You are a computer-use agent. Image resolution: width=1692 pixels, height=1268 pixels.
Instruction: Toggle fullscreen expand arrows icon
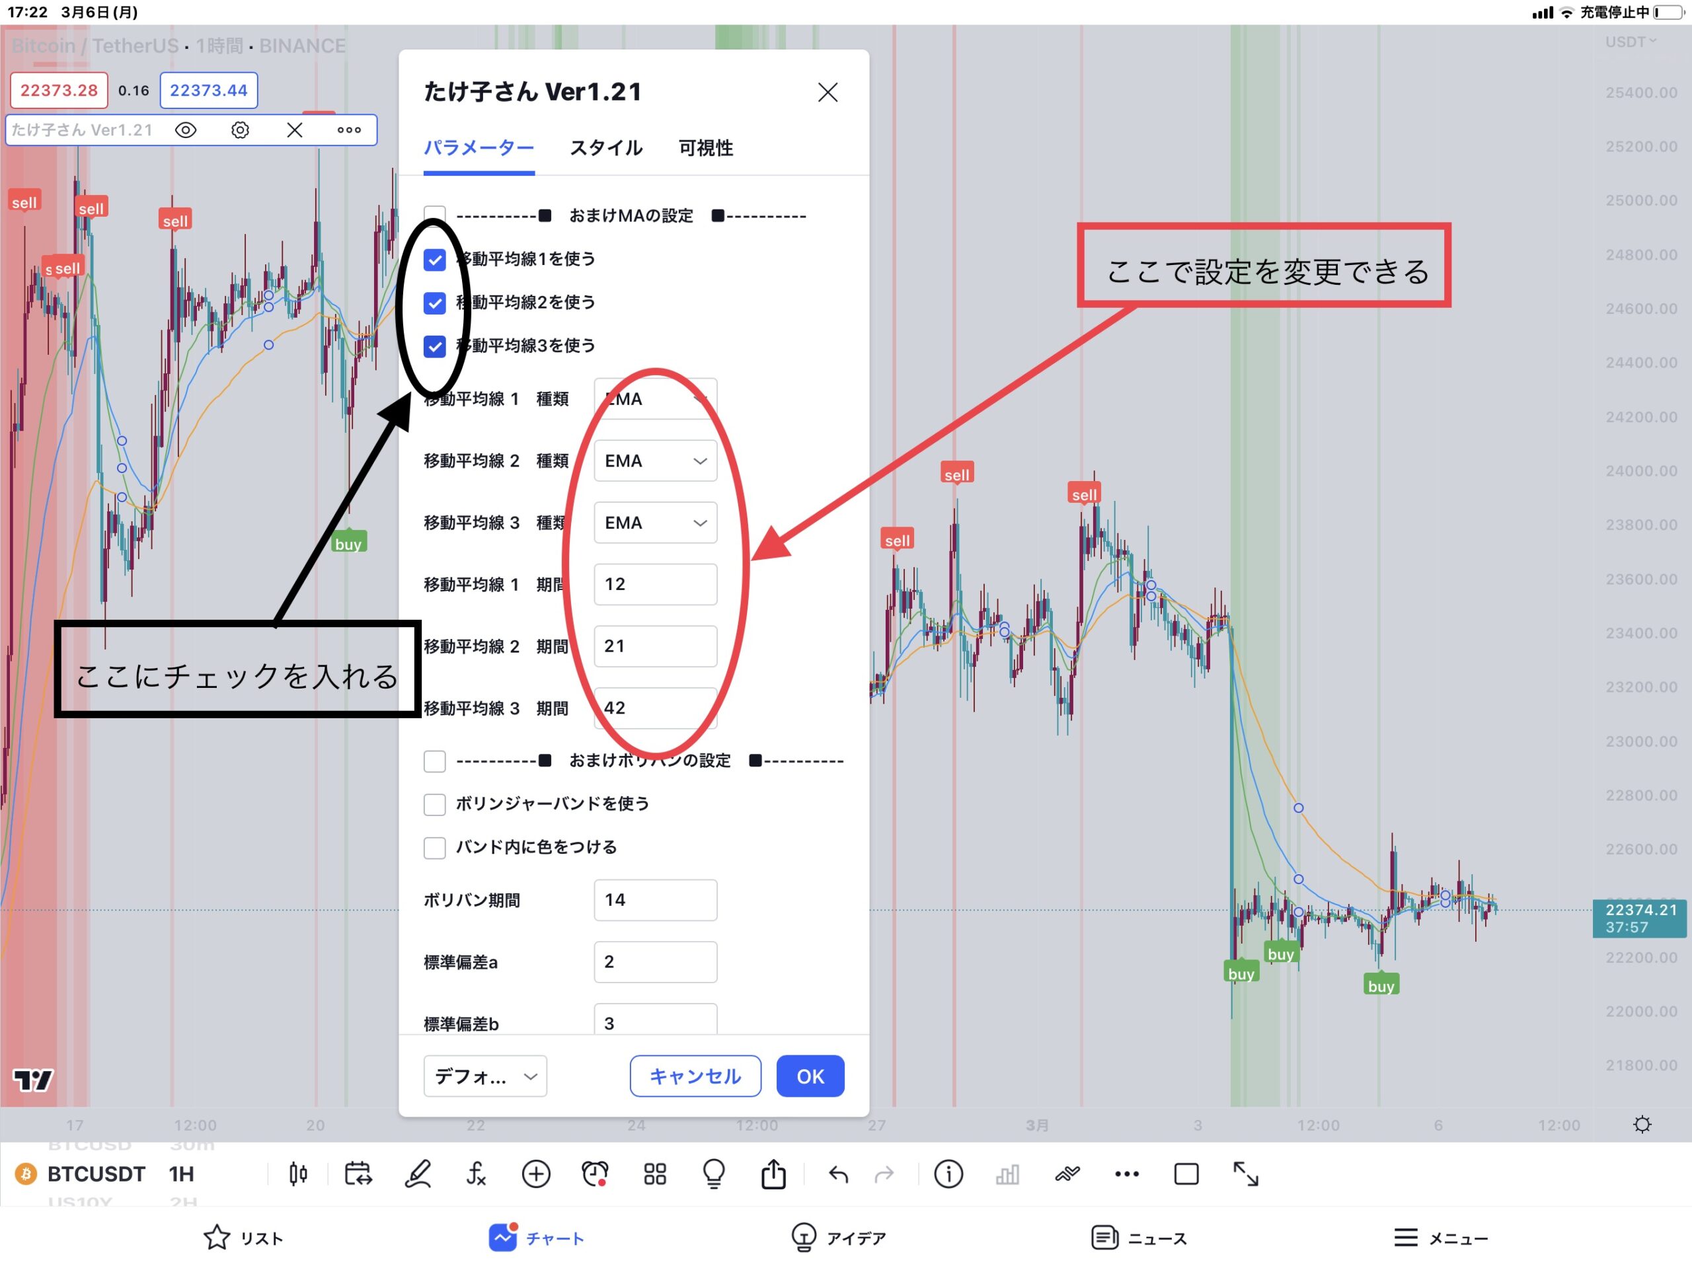1245,1174
